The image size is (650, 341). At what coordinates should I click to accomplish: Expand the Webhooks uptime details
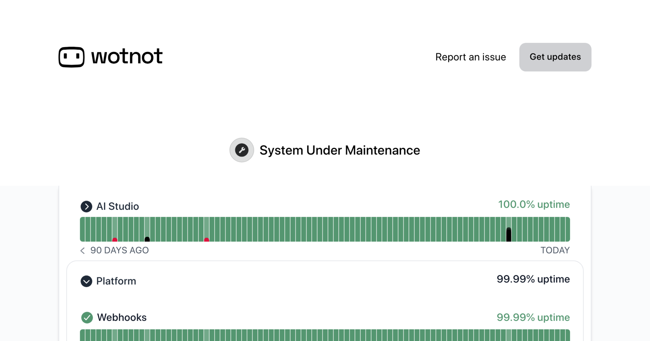pyautogui.click(x=122, y=317)
